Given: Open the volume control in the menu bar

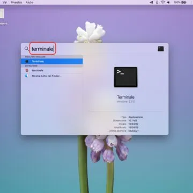Looking at the screenshot, I should coord(168,2).
